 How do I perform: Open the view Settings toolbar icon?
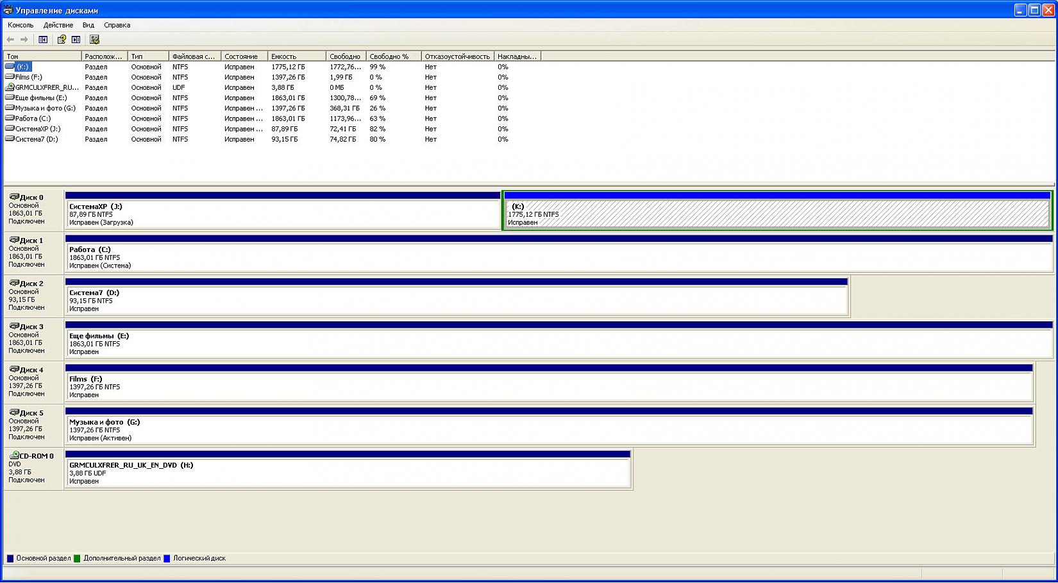[x=94, y=40]
